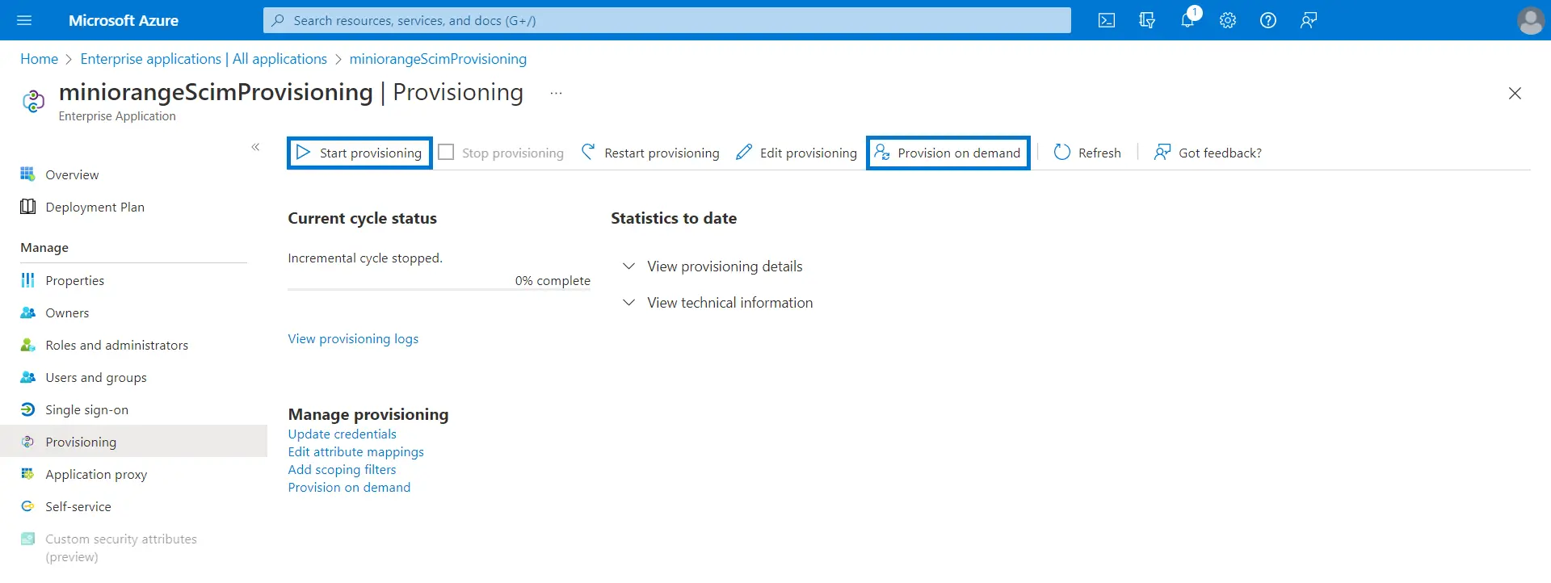Click the Azure search resources field

point(666,20)
